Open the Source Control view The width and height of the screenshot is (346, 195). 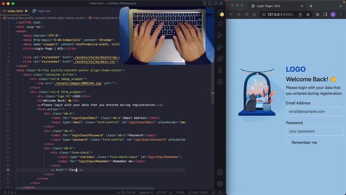(220, 36)
